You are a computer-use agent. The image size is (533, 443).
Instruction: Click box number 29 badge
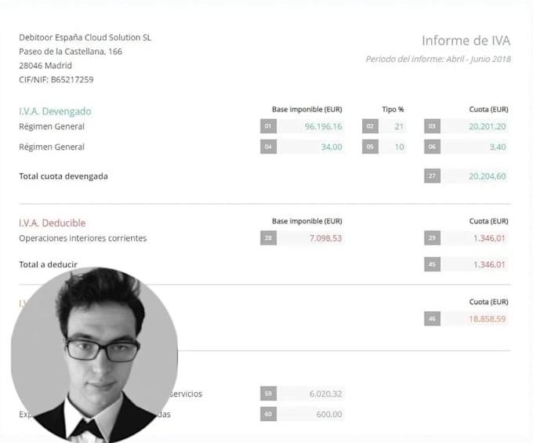coord(432,238)
